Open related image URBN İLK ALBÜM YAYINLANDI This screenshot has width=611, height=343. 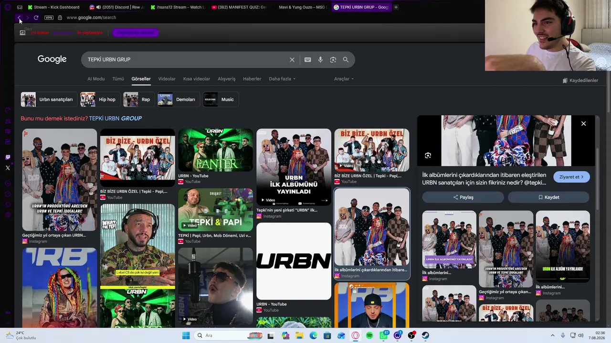(x=563, y=247)
